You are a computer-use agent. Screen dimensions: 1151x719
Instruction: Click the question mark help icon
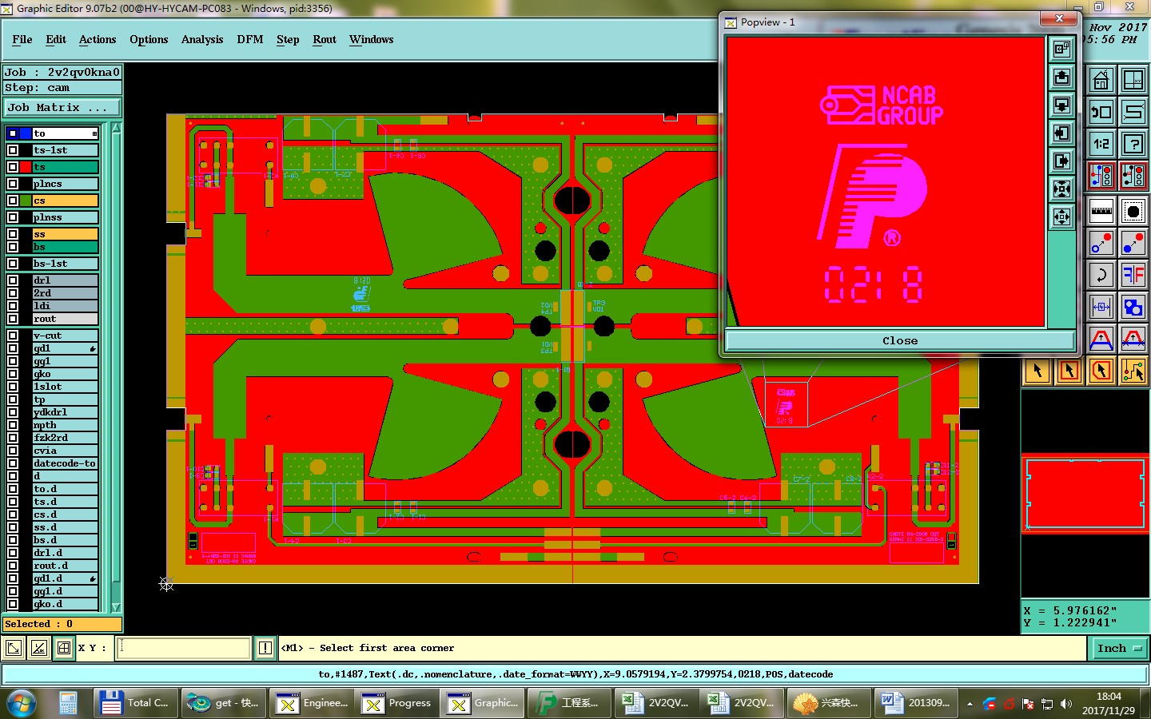point(1133,144)
